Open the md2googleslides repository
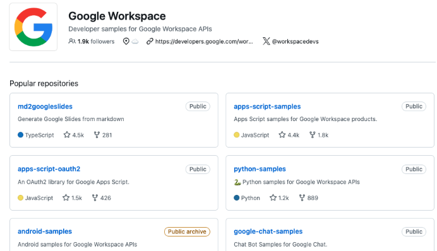Screen dimensions: 437x251 tap(45, 107)
